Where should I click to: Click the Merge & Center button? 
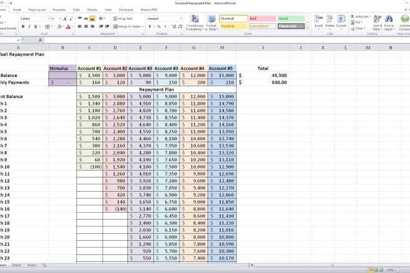[x=127, y=27]
